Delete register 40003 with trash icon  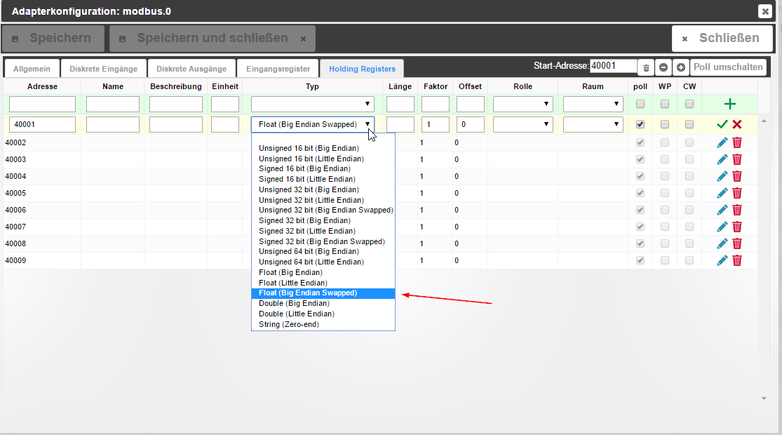pyautogui.click(x=737, y=160)
